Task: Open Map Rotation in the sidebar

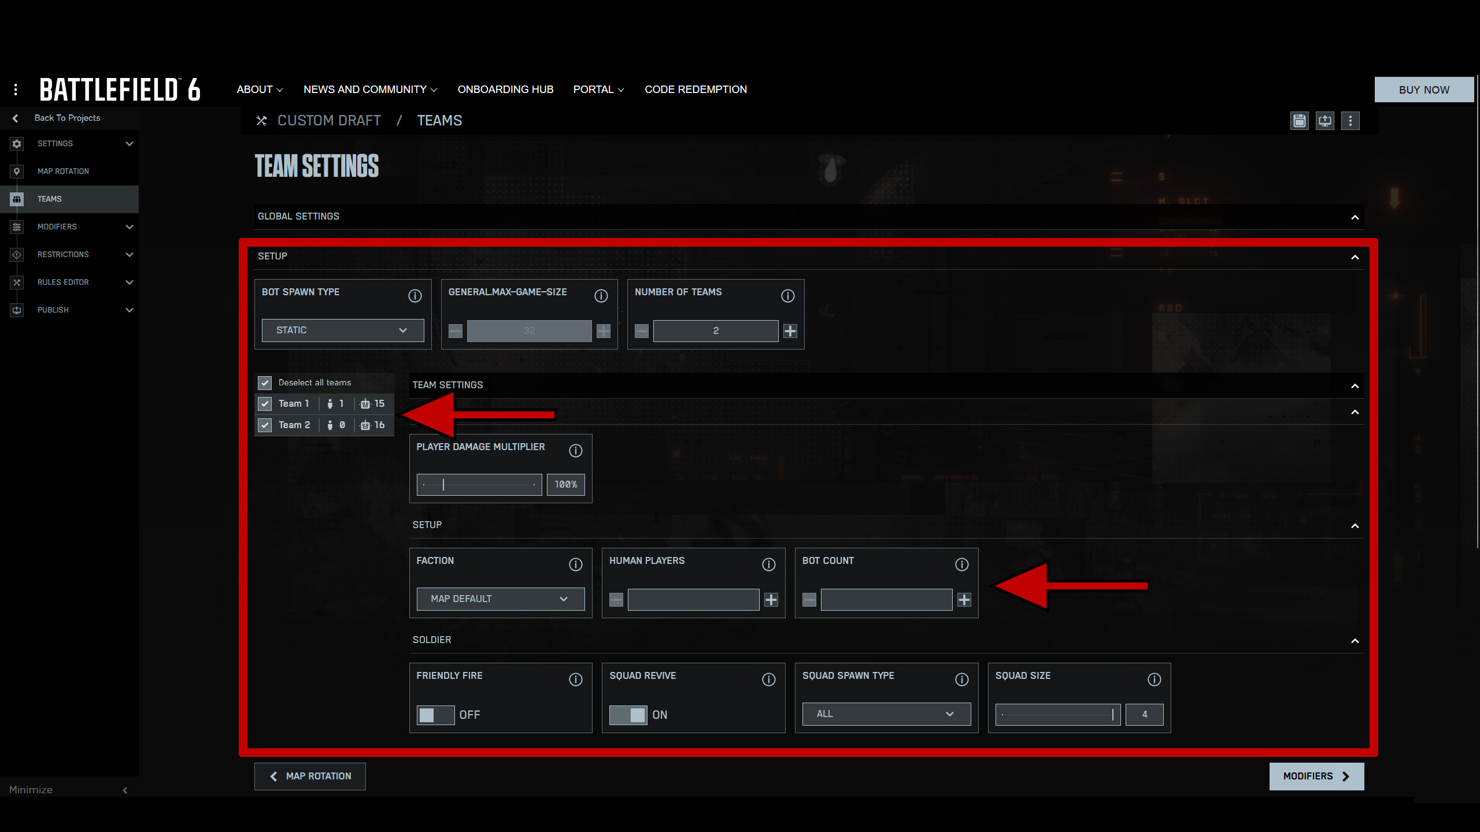Action: (x=63, y=171)
